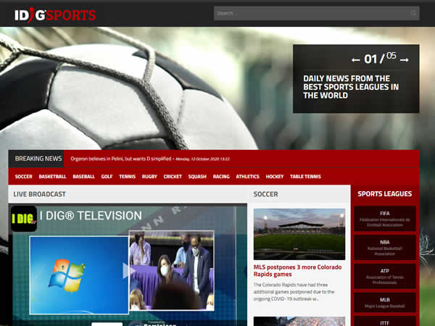Open breaking news Orgeron believes in Pelini

click(x=121, y=159)
